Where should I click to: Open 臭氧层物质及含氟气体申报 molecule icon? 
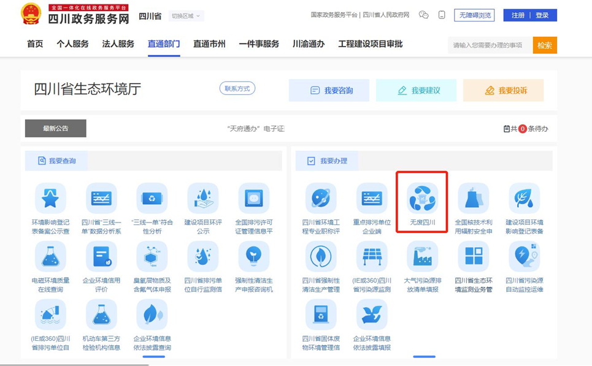(x=153, y=256)
